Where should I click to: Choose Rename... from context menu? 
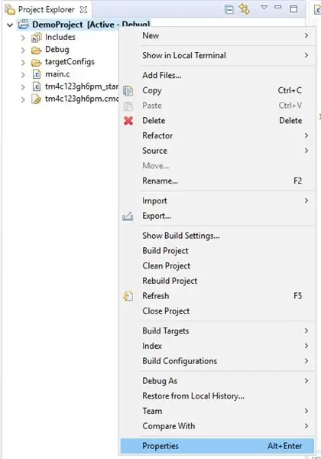(x=218, y=181)
